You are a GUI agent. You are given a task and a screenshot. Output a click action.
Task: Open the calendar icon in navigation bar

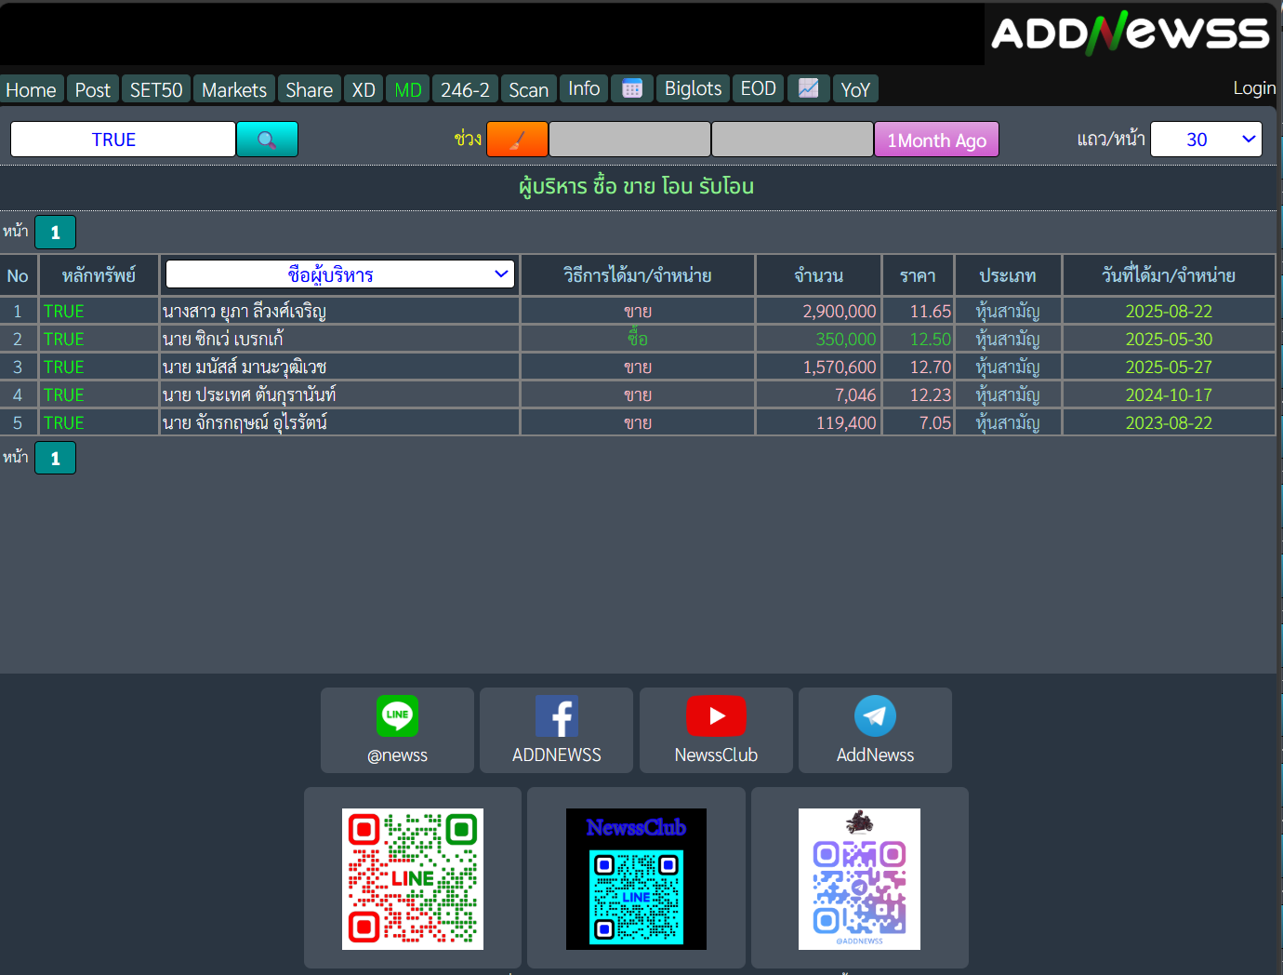tap(632, 88)
